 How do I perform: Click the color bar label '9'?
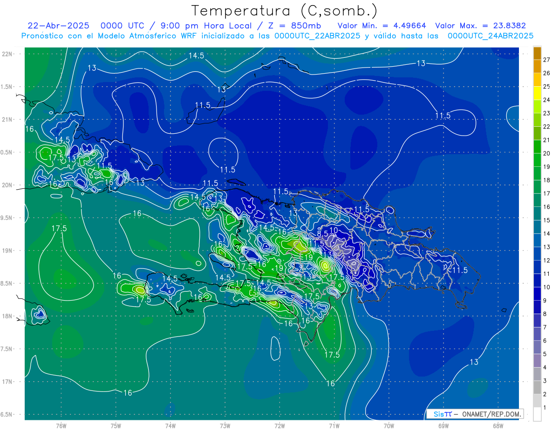545,301
